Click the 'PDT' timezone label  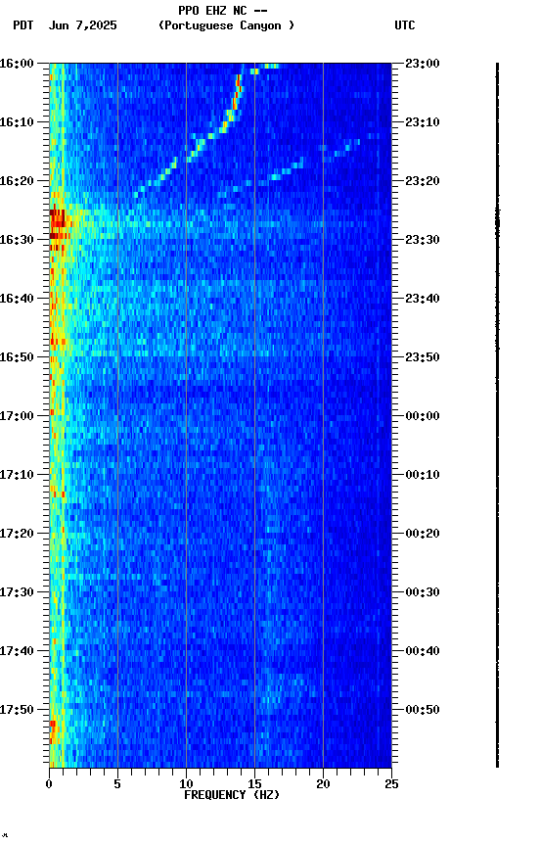pos(23,25)
